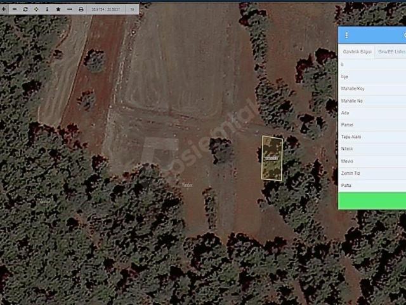Click the Zemin Tip row
The width and height of the screenshot is (406, 305).
372,173
